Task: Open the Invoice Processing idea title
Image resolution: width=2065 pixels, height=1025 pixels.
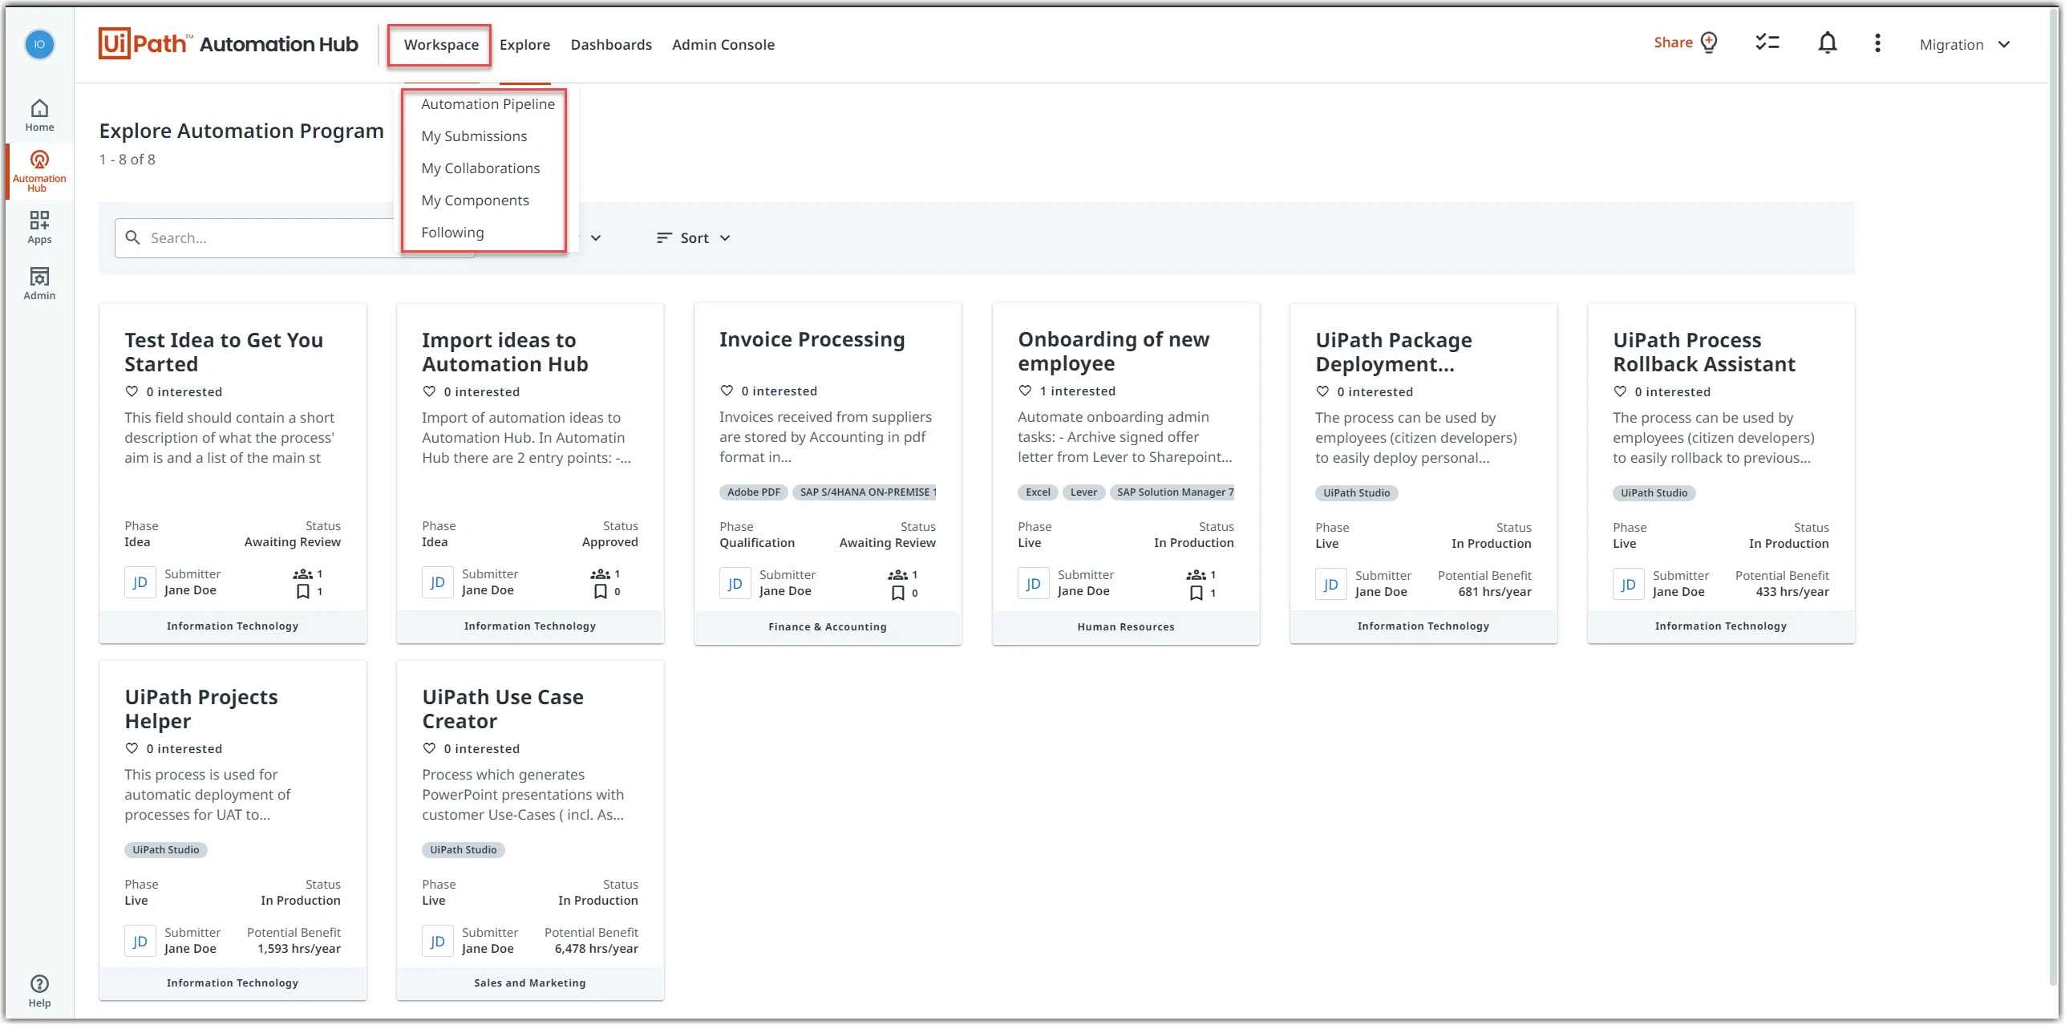Action: point(812,339)
